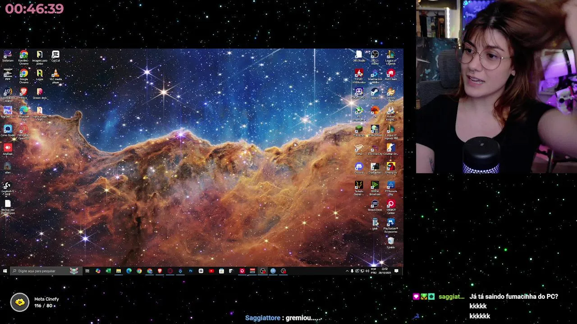Open YouTube icon in the taskbar
This screenshot has height=324, width=577.
tap(211, 271)
